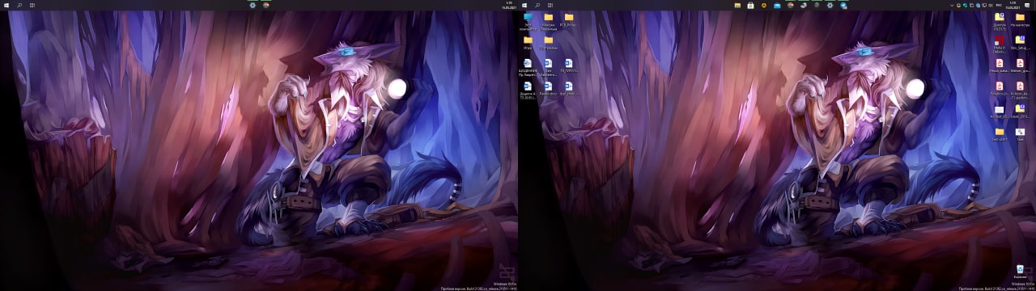Open Settings gear on the left monitor's taskbar
Screen dimensions: 1036x291
pyautogui.click(x=253, y=5)
